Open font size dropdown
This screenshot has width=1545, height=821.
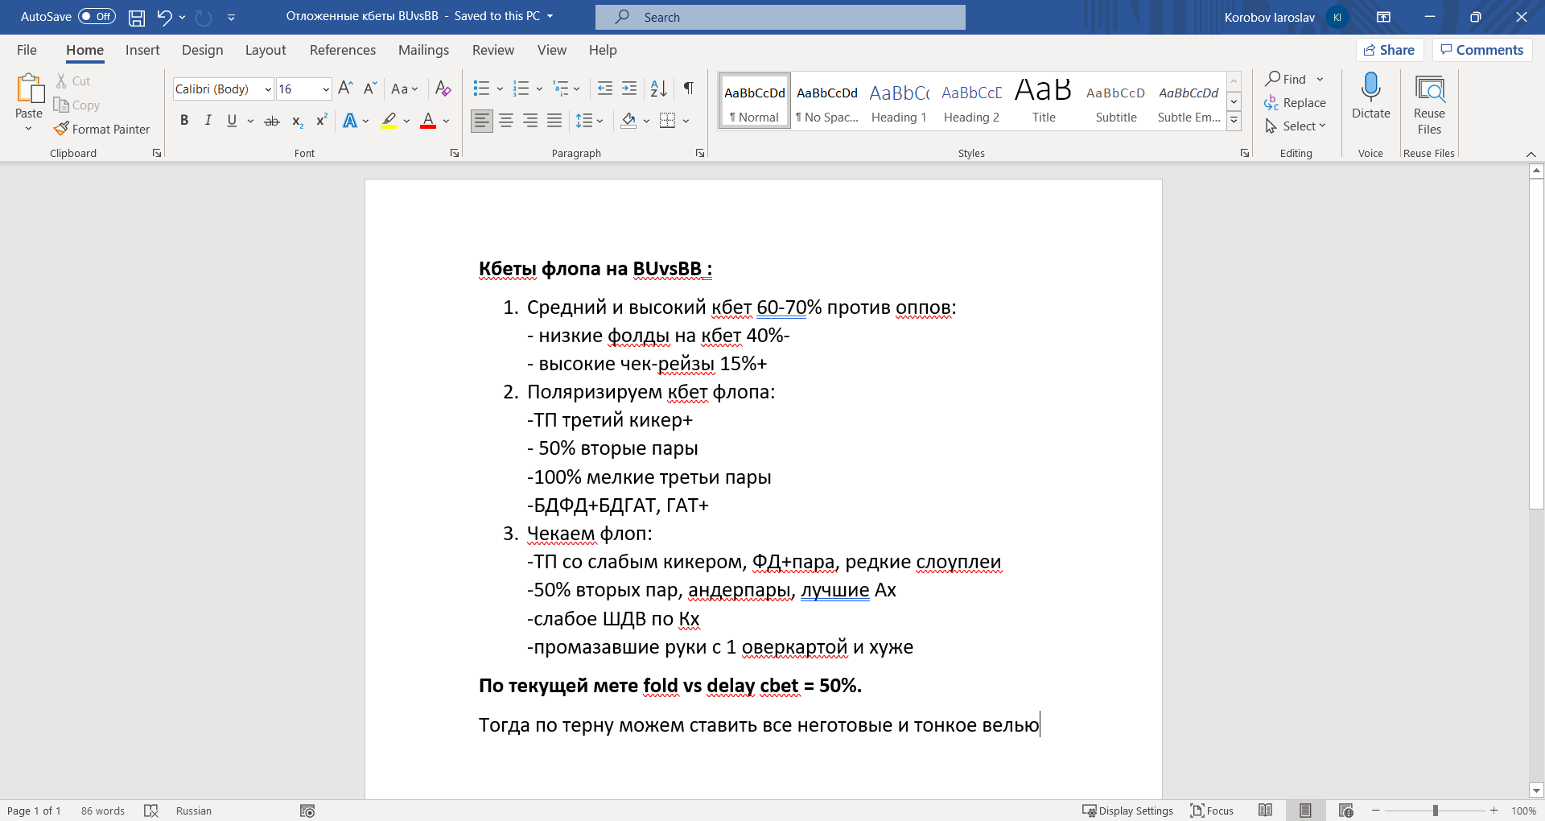pos(326,89)
